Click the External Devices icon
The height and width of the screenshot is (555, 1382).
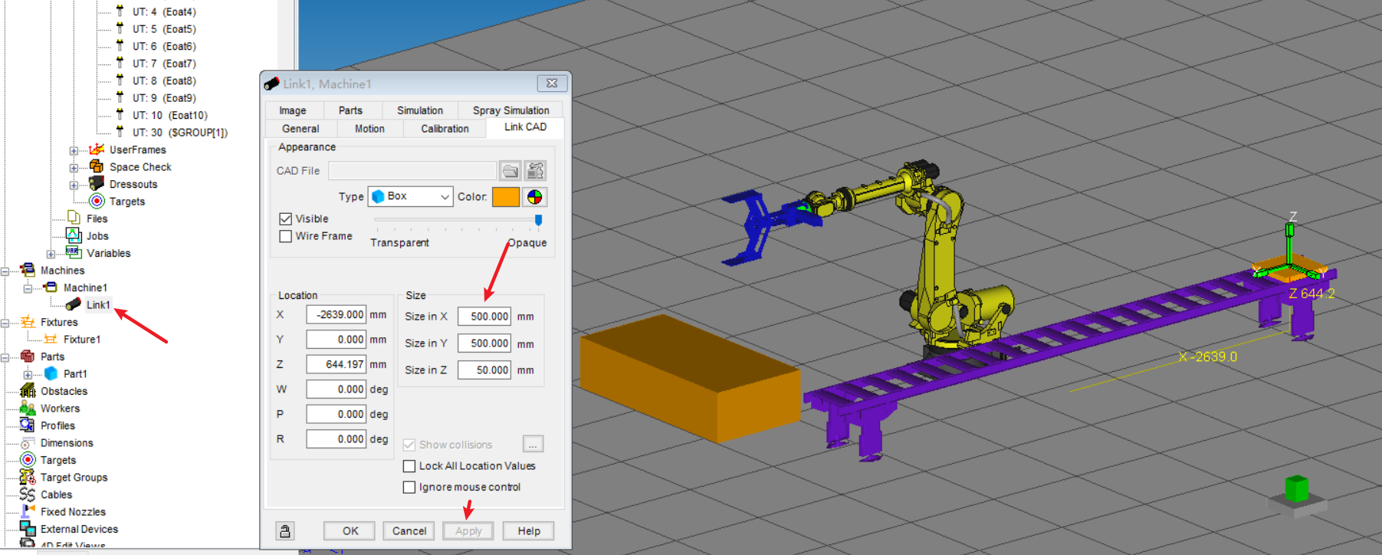[28, 529]
